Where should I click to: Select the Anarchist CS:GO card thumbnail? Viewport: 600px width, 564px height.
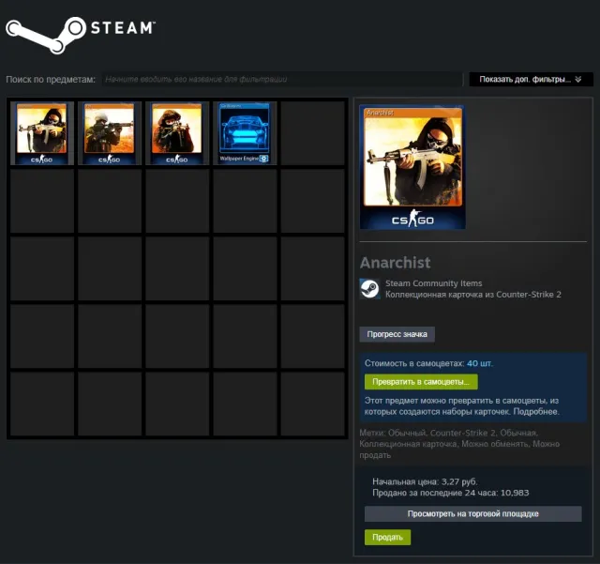(42, 133)
